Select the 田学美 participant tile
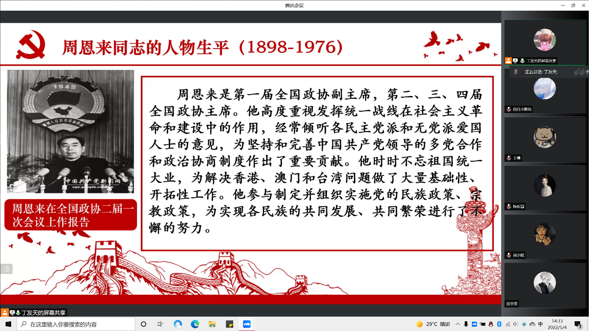The width and height of the screenshot is (589, 331). (544, 285)
